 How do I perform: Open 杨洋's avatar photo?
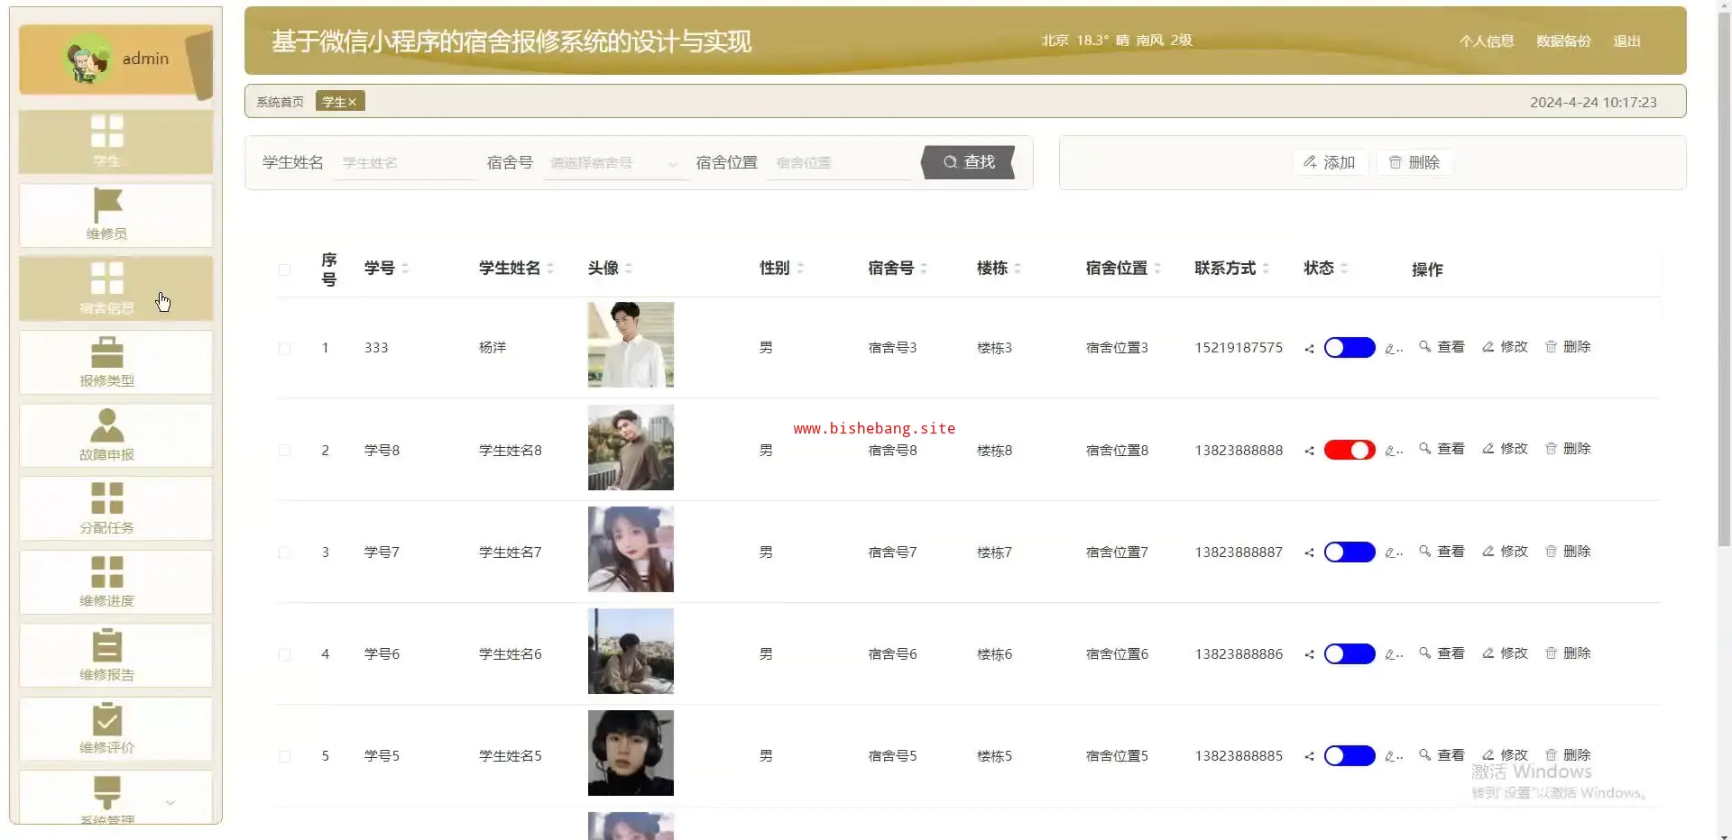coord(631,344)
